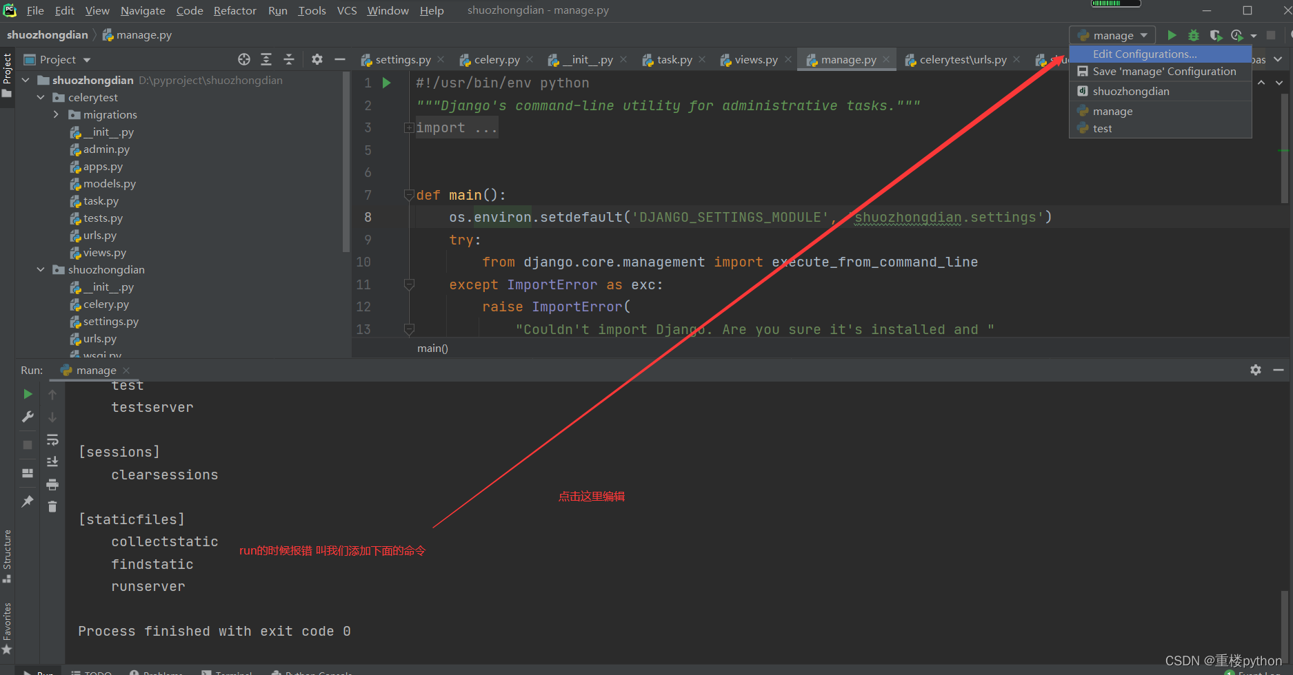Run the 'manage' configuration from the top toolbar

coord(1172,35)
